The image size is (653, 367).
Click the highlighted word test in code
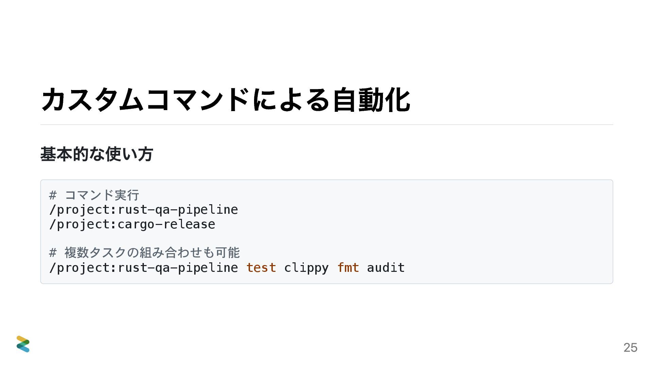click(261, 268)
